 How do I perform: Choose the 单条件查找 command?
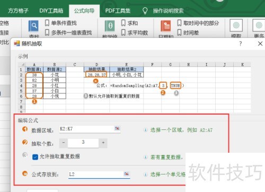pos(60,23)
